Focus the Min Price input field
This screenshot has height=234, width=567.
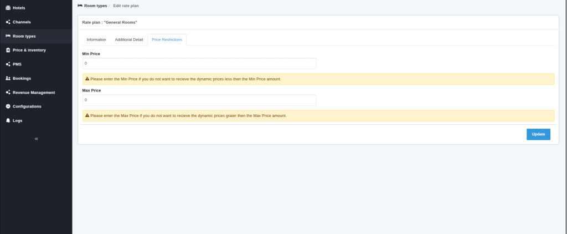point(199,63)
